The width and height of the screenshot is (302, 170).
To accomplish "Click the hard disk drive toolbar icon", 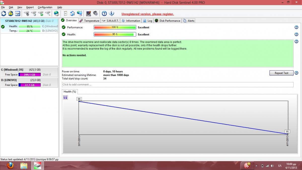I will pos(18,13).
